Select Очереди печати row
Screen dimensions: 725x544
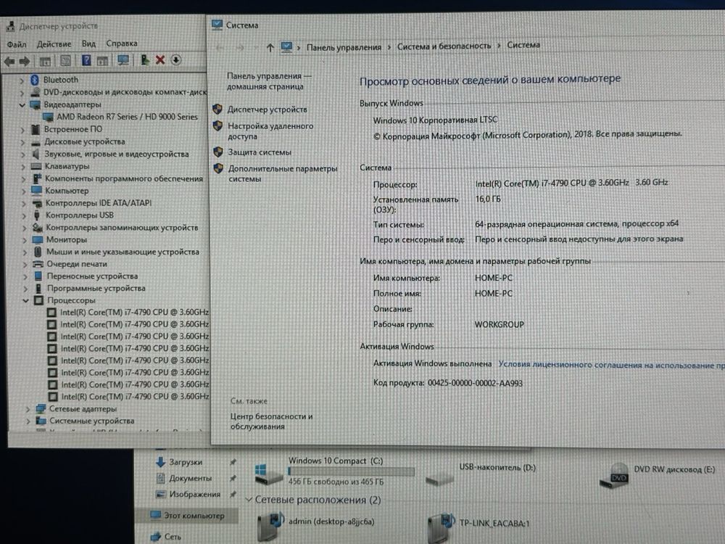[77, 264]
